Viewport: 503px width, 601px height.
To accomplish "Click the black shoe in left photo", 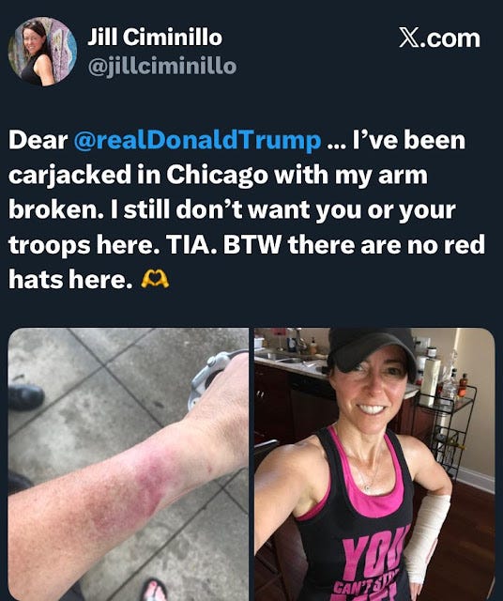I will 26,397.
